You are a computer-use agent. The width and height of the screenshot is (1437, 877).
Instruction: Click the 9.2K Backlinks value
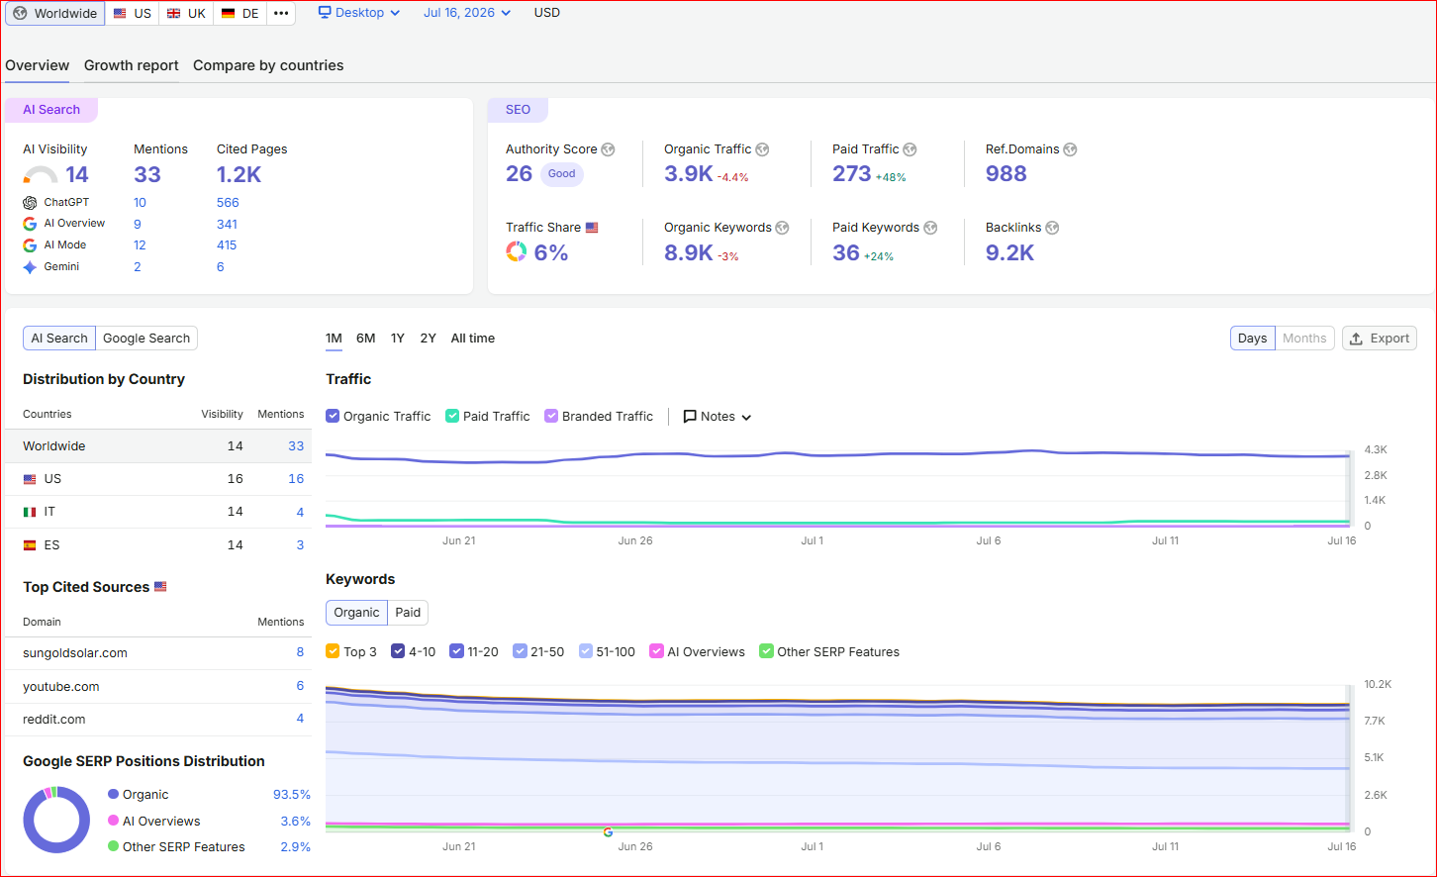coord(1009,253)
